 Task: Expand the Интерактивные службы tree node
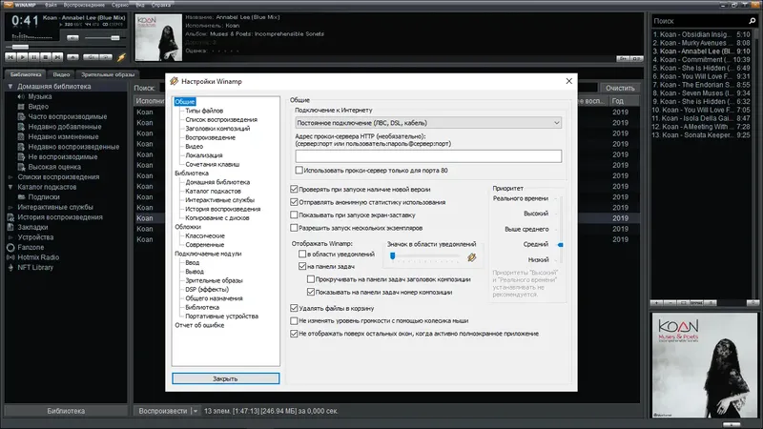point(10,207)
